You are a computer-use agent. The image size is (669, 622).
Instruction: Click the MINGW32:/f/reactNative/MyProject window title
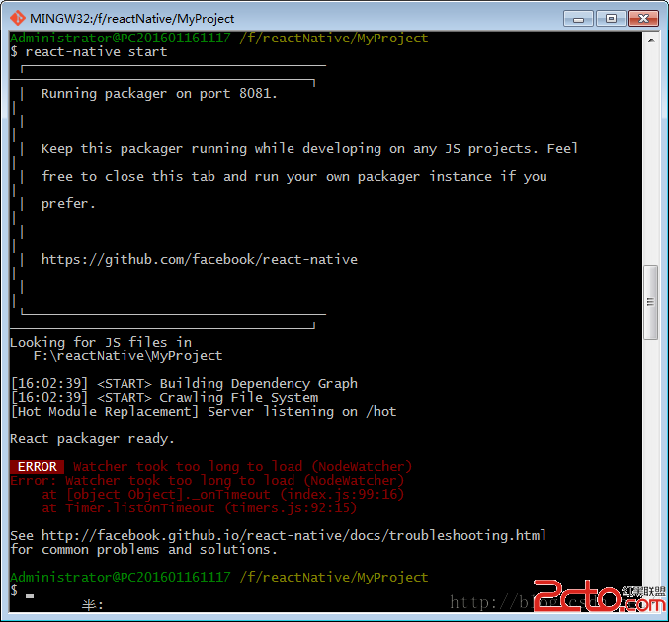(131, 19)
